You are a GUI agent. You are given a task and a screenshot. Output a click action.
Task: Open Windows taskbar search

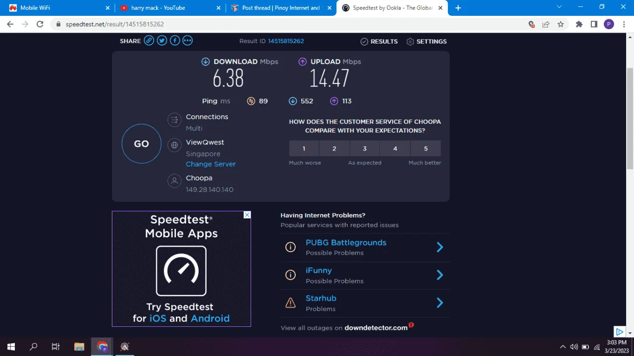34,347
